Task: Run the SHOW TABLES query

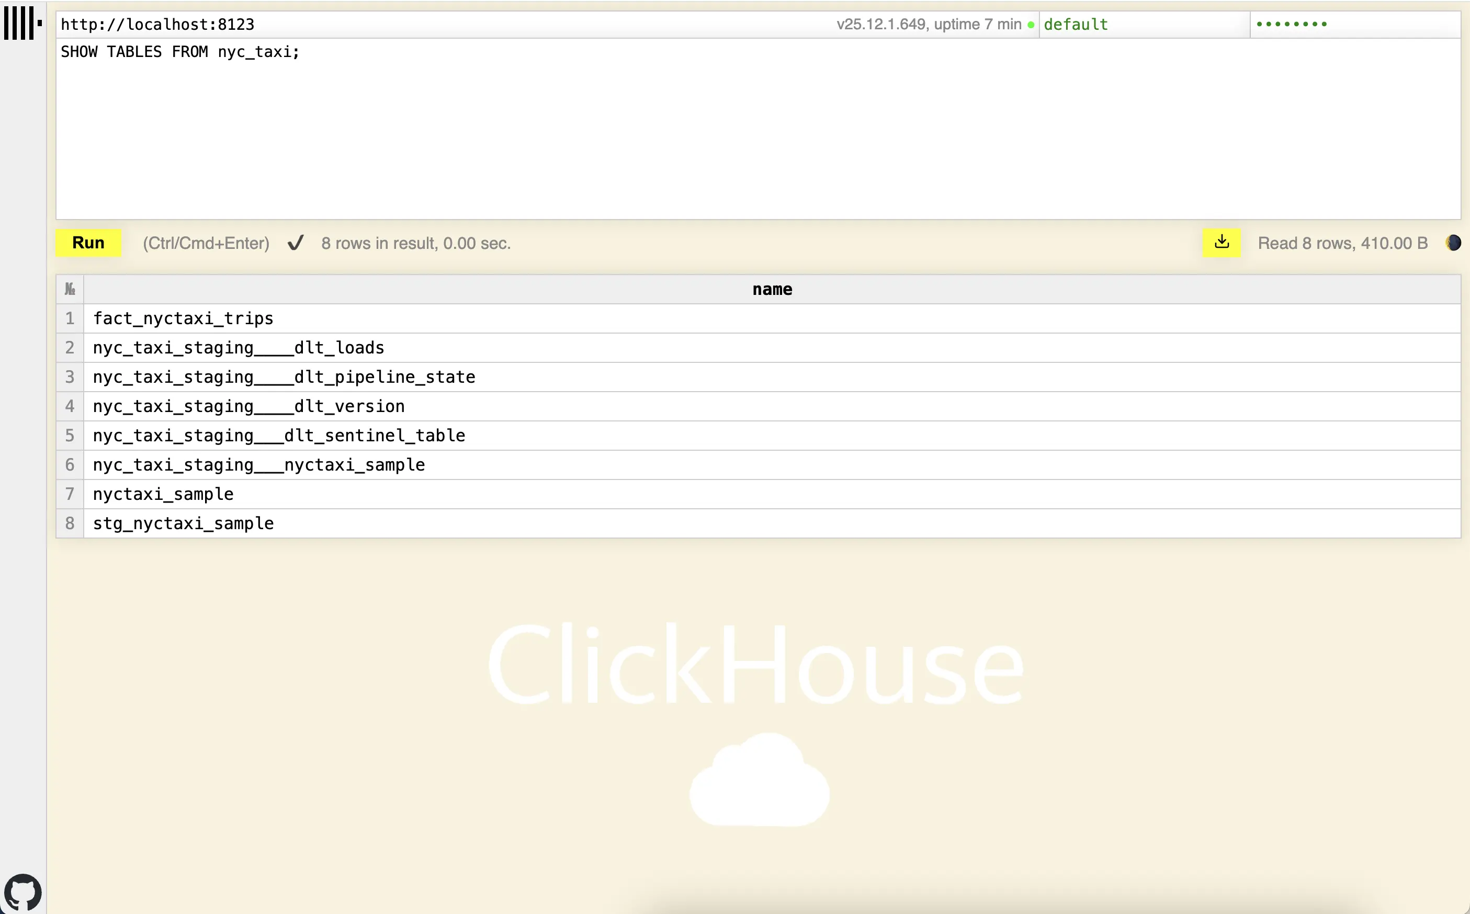Action: [x=88, y=243]
